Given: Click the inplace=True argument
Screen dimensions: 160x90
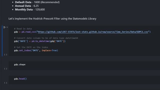Looking at the screenshot, I should [49, 50].
